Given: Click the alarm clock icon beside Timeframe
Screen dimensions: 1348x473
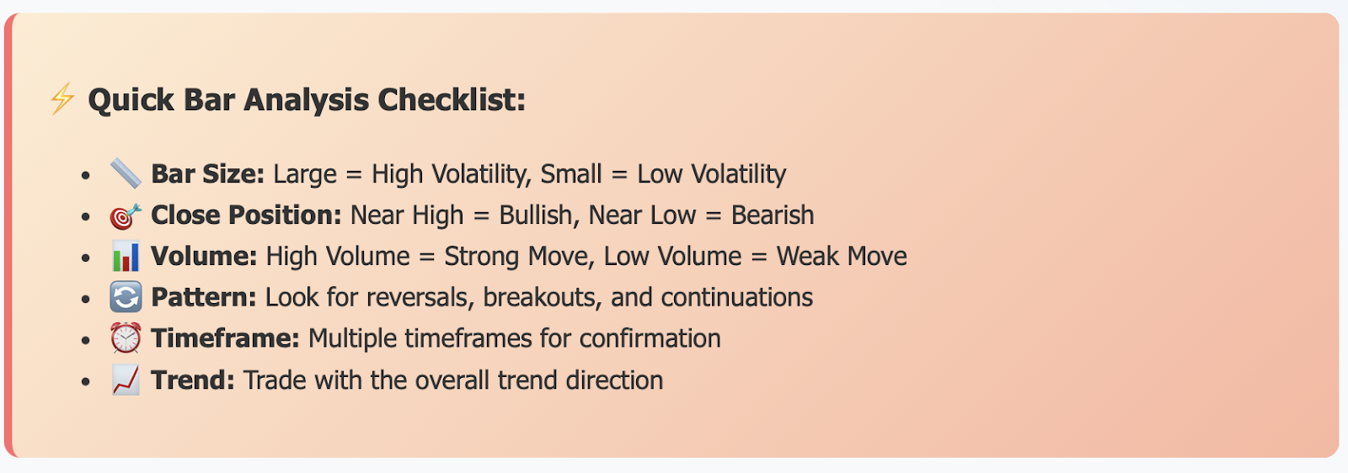Looking at the screenshot, I should point(126,339).
